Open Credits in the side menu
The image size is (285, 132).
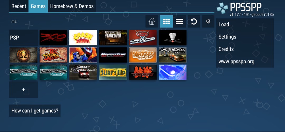pyautogui.click(x=245, y=49)
